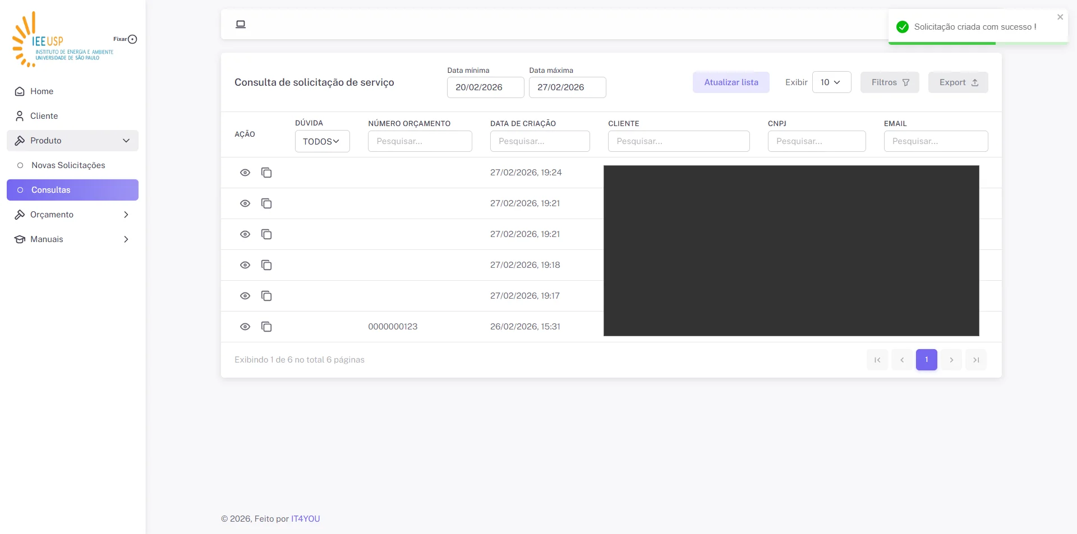1077x534 pixels.
Task: Open the Dúvida TODOS dropdown
Action: 323,141
